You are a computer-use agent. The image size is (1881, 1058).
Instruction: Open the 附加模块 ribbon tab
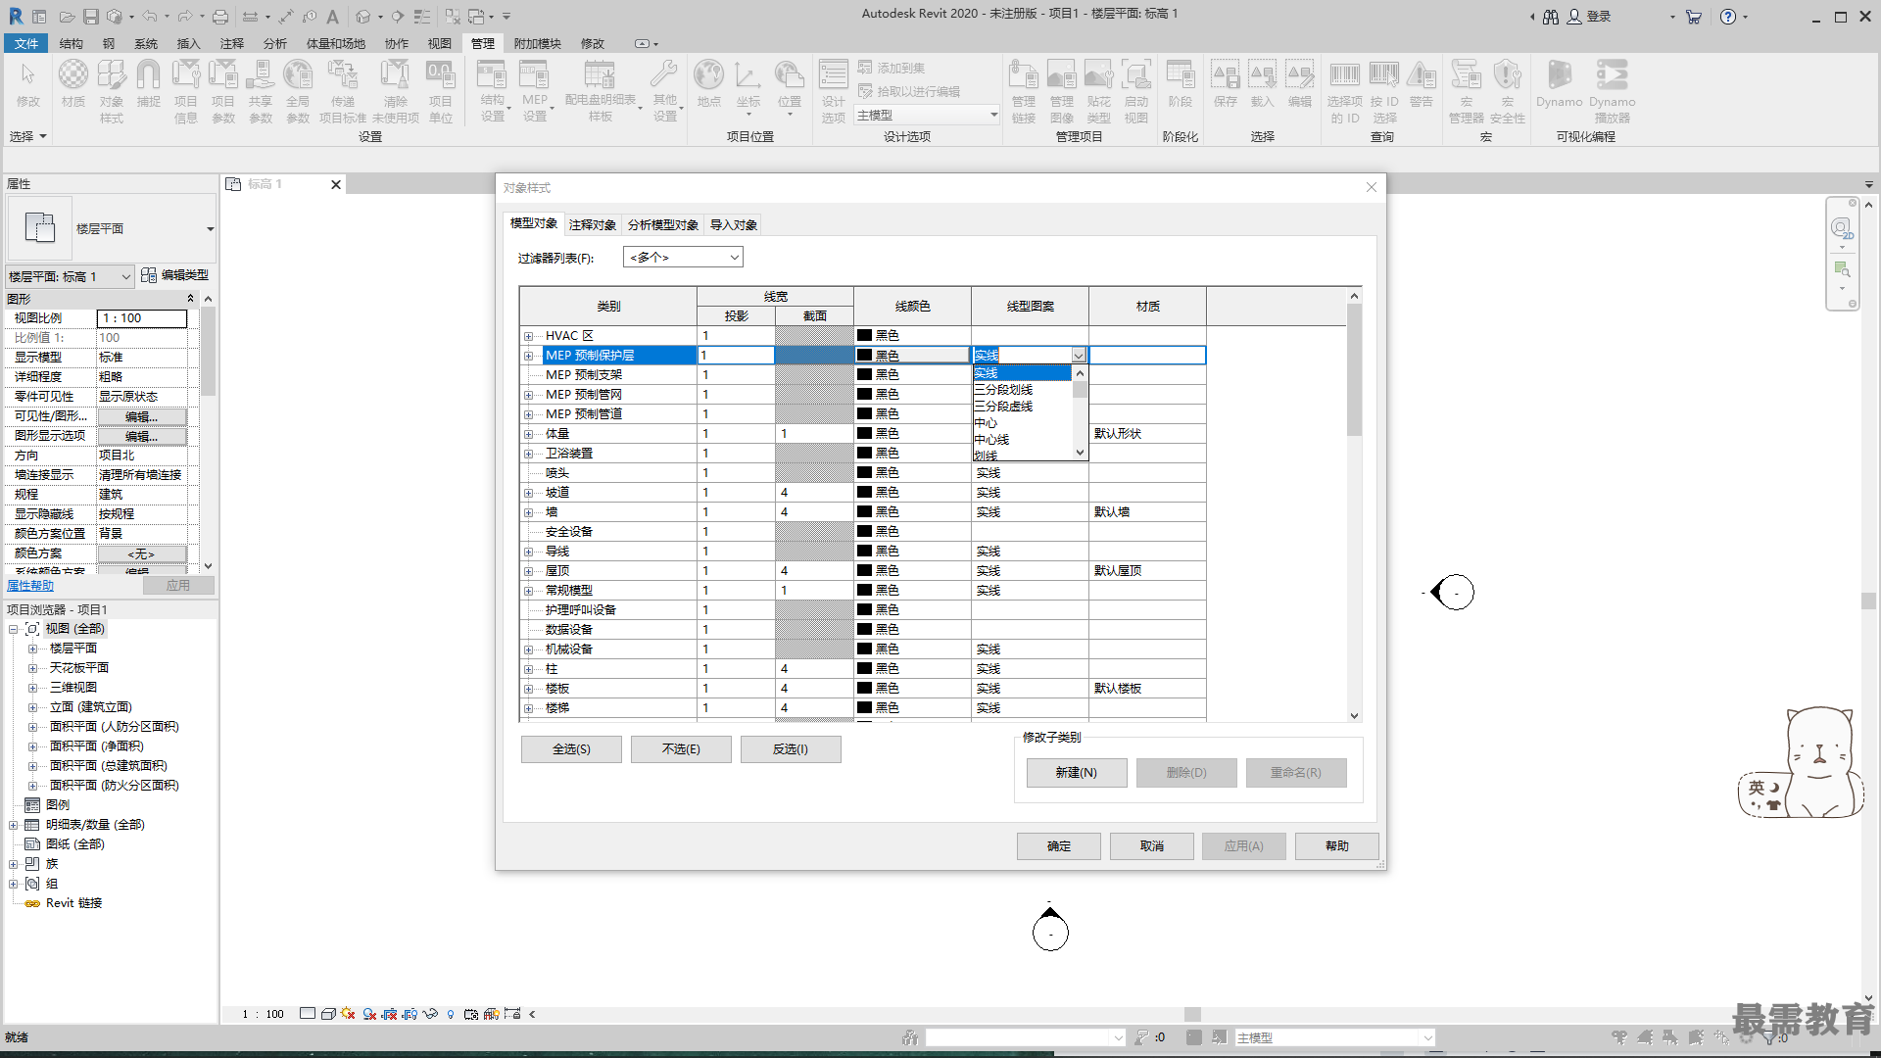pos(537,43)
